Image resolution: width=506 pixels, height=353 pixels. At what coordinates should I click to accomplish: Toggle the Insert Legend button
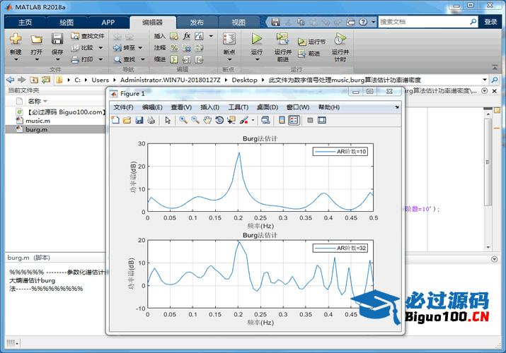(294, 120)
